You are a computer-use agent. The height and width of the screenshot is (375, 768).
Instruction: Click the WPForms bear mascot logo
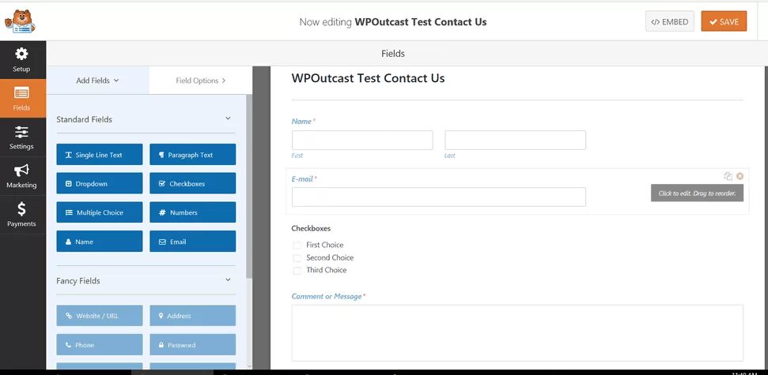(20, 21)
